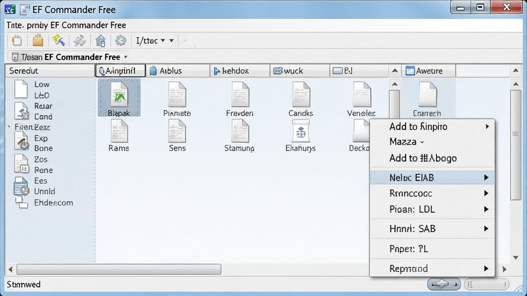Click the star wand toolbar icon
Screen dimensions: 527x296
click(x=59, y=41)
